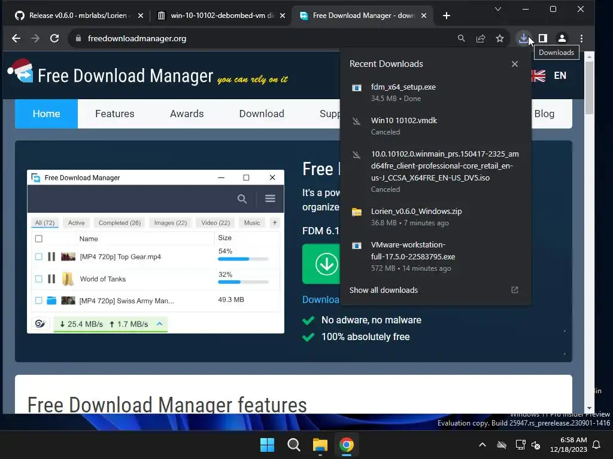
Task: Click the fdm_x64_setup.exe file icon
Action: [357, 88]
